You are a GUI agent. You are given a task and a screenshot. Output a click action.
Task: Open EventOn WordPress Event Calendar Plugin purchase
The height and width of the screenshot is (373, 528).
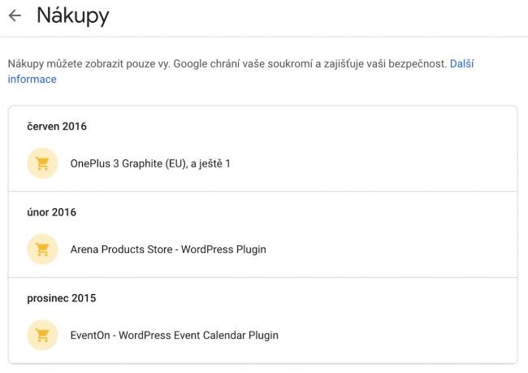[x=174, y=335]
